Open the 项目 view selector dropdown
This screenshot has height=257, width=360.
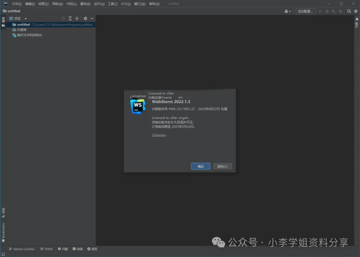pyautogui.click(x=18, y=19)
